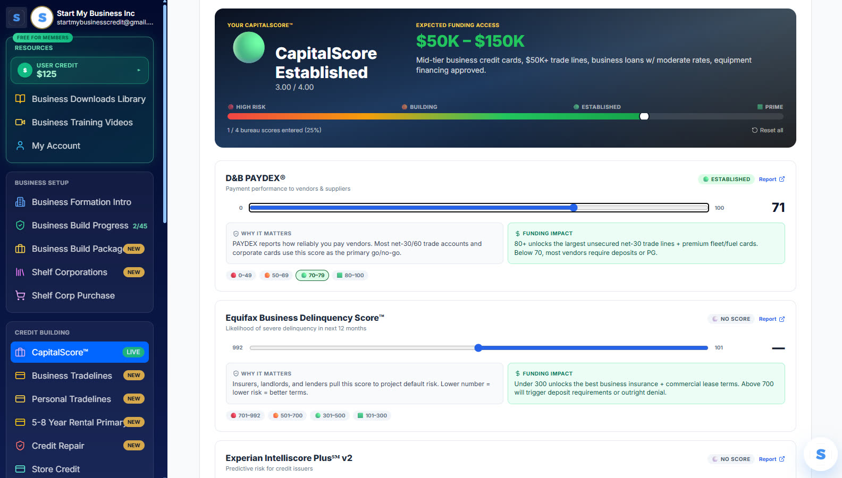
Task: Click the D&B PAYDEX score slider handle
Action: click(x=574, y=208)
